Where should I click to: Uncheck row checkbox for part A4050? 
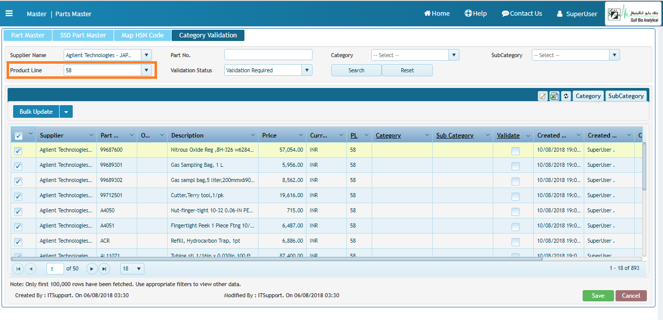[x=19, y=212]
